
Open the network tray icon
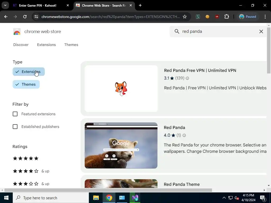231,198
